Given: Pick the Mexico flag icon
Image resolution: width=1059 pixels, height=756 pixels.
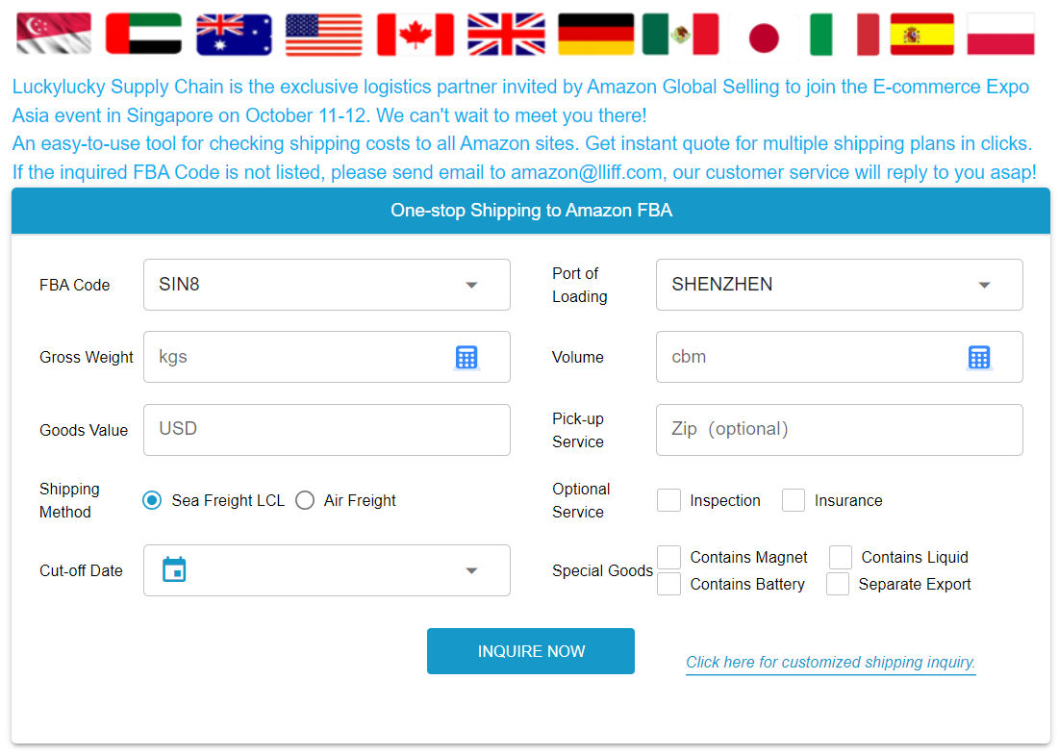Looking at the screenshot, I should click(681, 34).
